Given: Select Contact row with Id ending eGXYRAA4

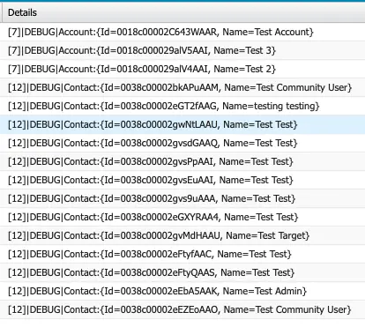Looking at the screenshot, I should pyautogui.click(x=182, y=217).
